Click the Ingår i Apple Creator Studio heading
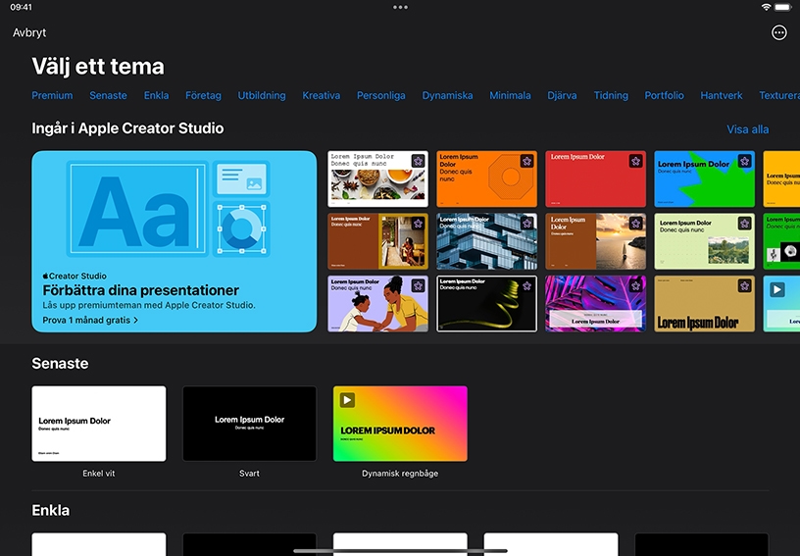 [127, 128]
